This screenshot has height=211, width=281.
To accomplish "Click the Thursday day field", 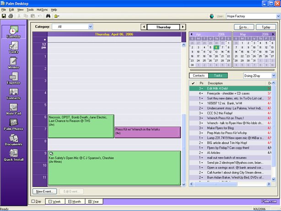I will point(163,27).
